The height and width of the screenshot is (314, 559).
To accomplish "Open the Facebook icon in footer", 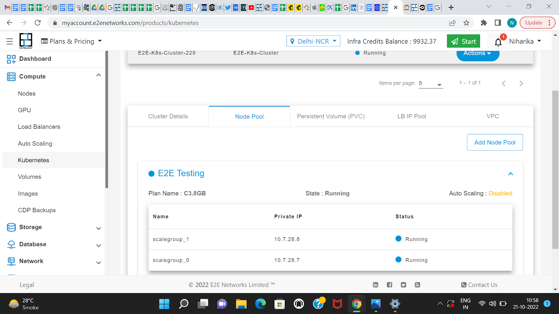I will [x=390, y=285].
